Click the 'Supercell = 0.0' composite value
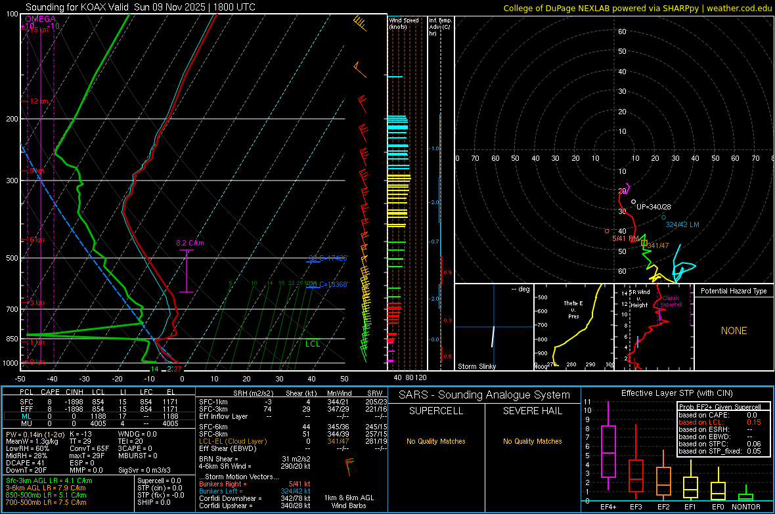The height and width of the screenshot is (514, 775). (159, 481)
